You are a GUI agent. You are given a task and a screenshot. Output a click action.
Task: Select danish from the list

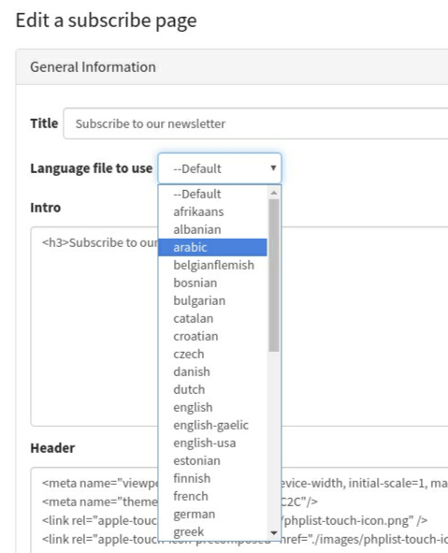click(x=213, y=371)
